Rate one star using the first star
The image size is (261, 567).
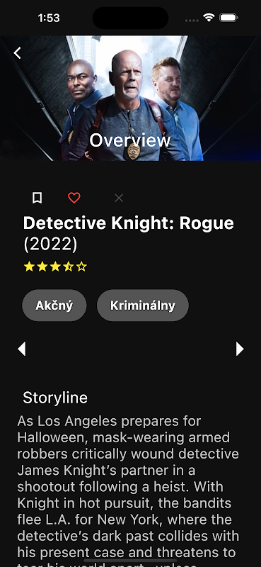29,267
